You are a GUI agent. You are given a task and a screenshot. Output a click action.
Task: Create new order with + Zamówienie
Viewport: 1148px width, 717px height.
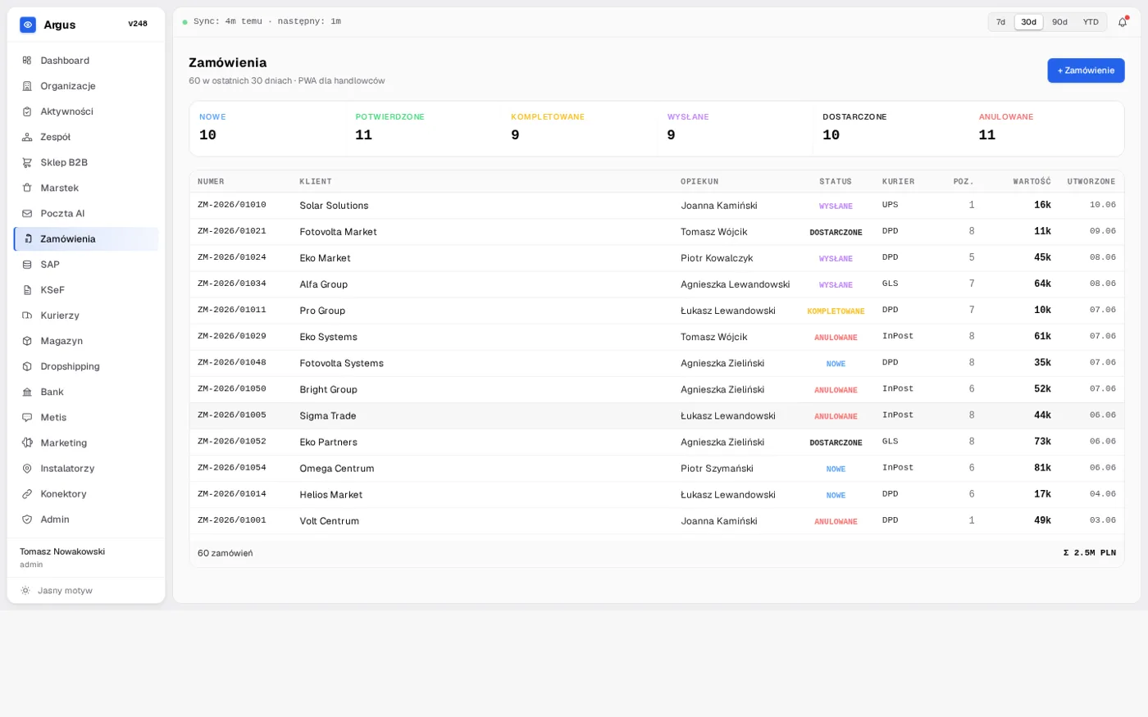[x=1086, y=70]
